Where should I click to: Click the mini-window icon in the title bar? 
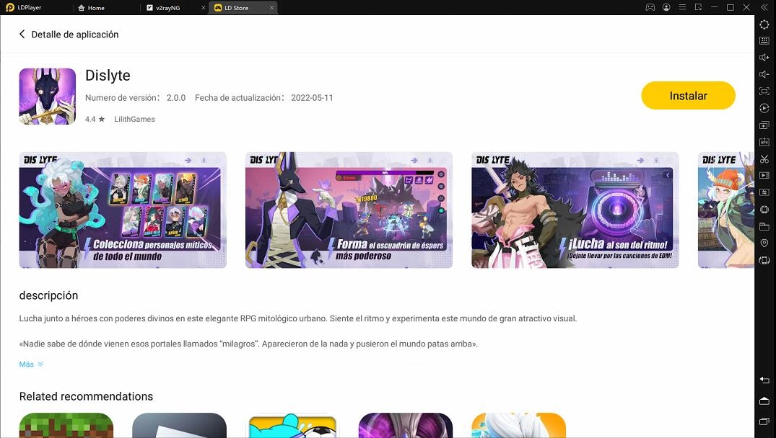(x=698, y=7)
